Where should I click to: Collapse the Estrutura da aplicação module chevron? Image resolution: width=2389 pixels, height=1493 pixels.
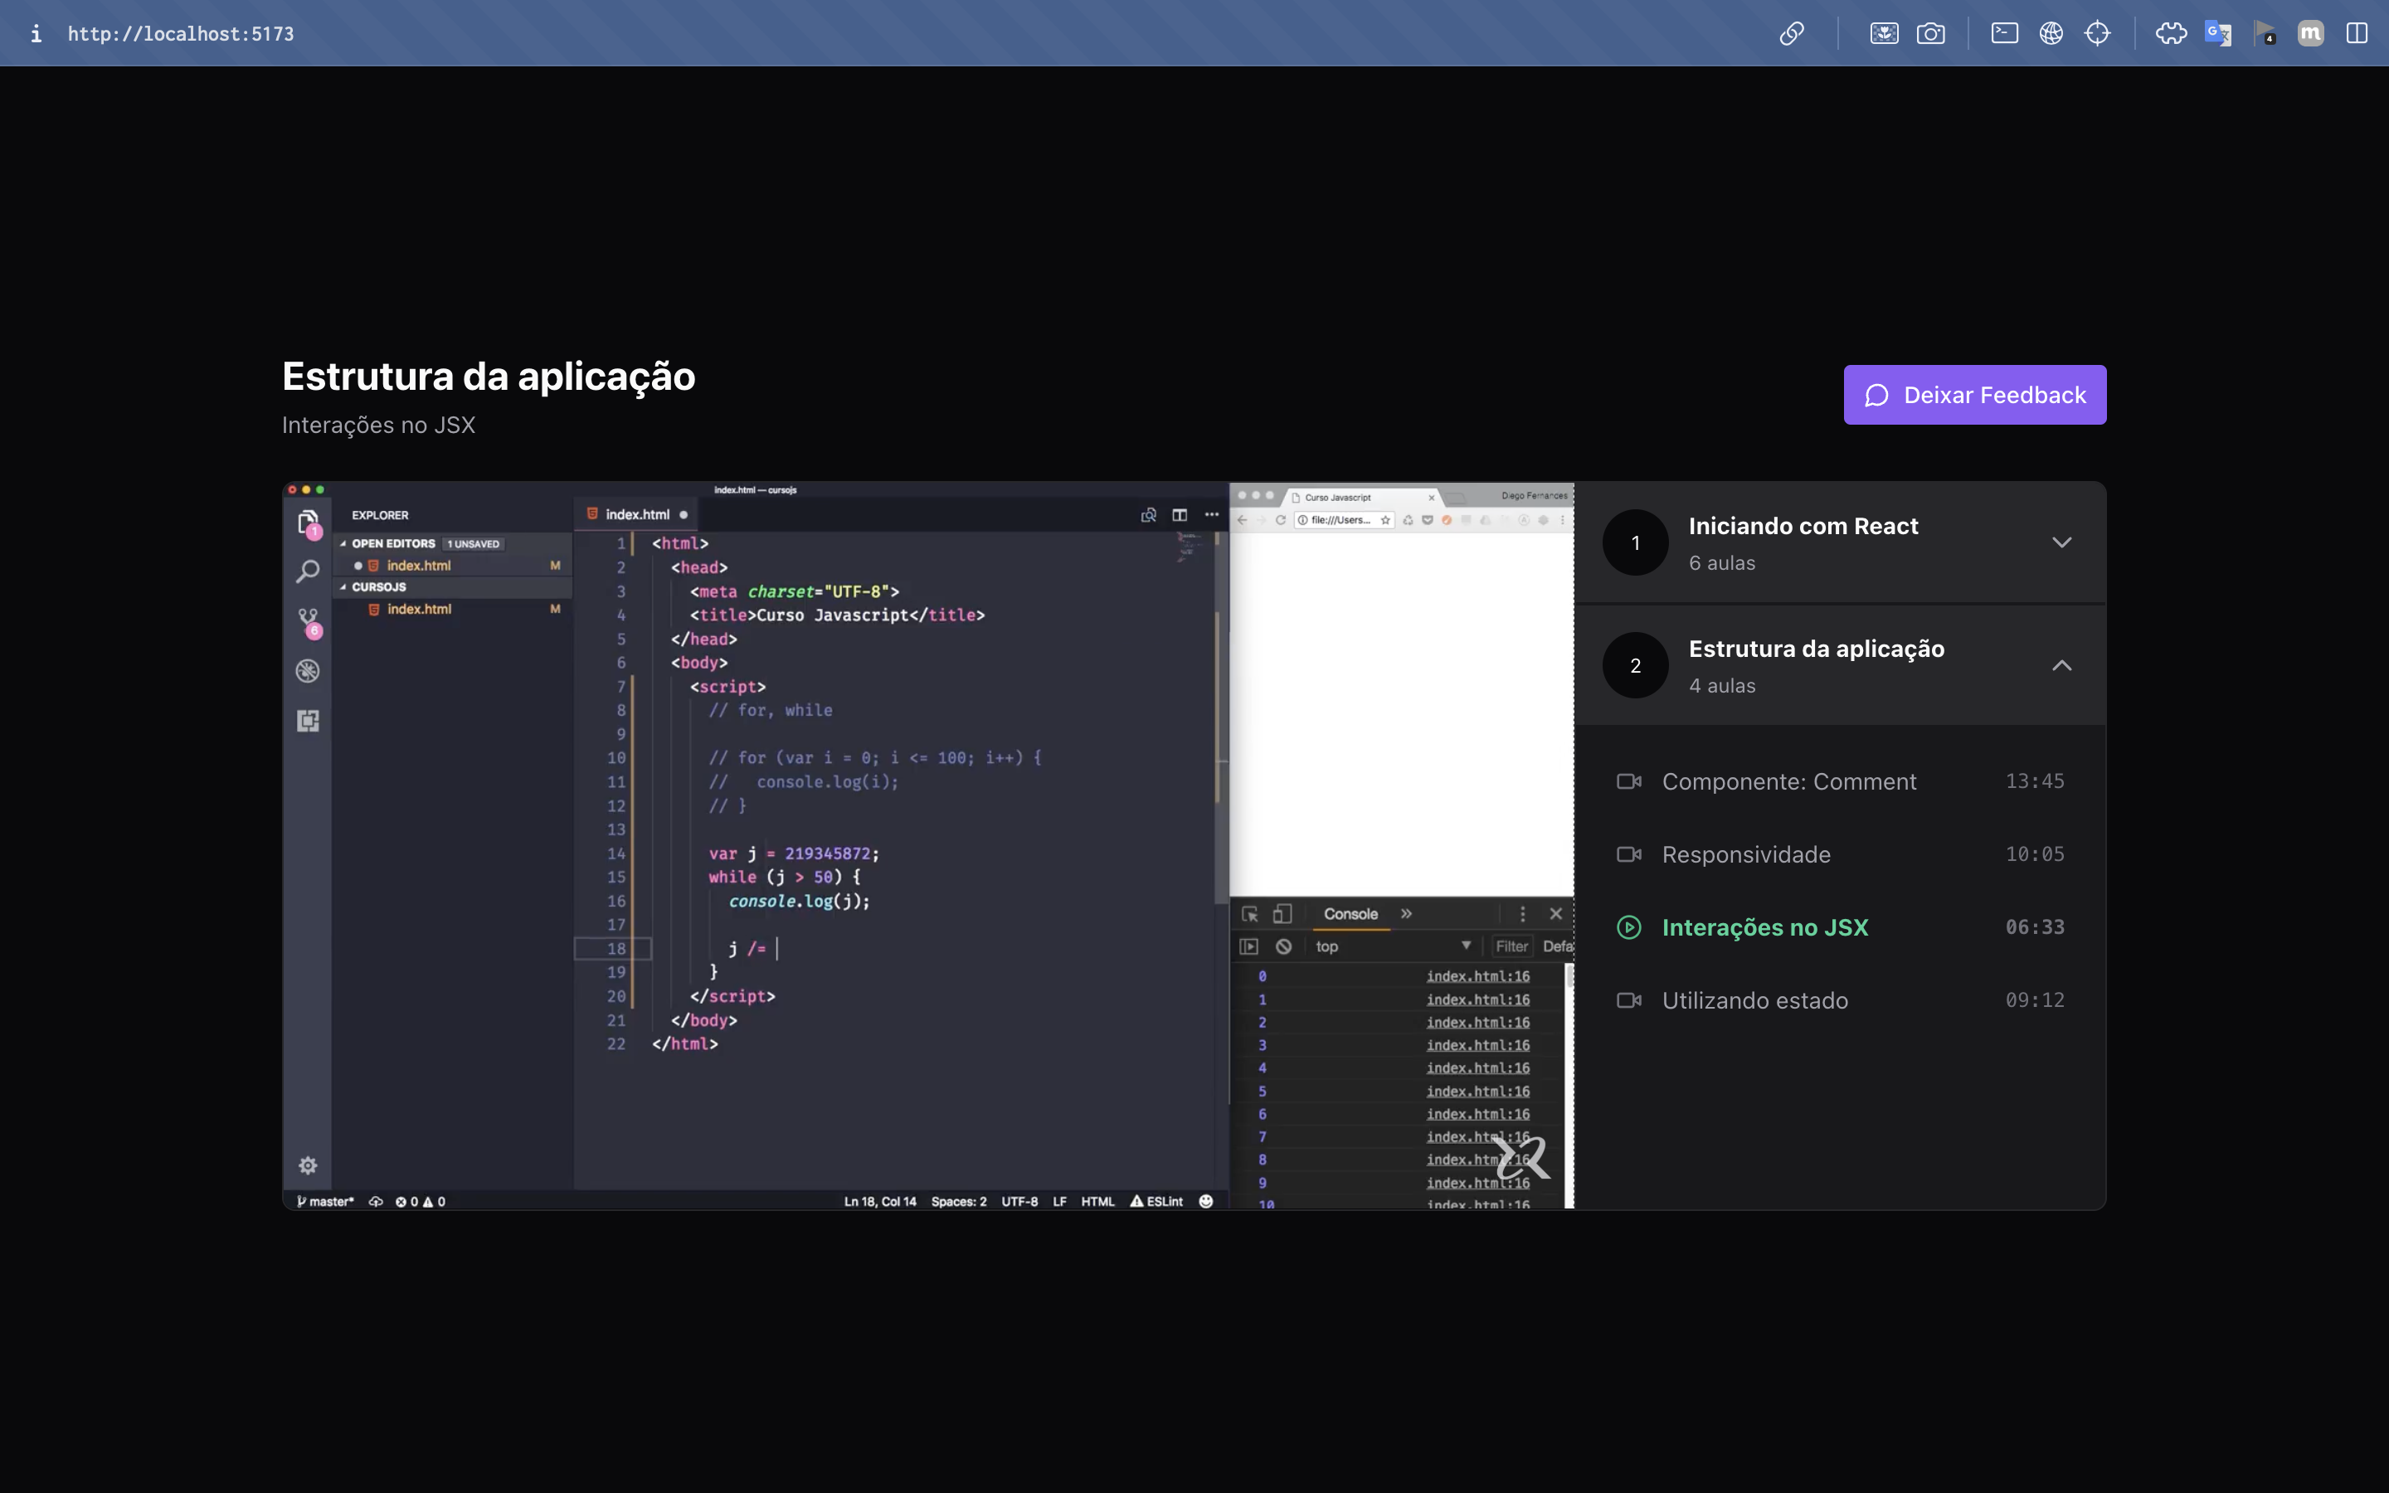point(2061,665)
